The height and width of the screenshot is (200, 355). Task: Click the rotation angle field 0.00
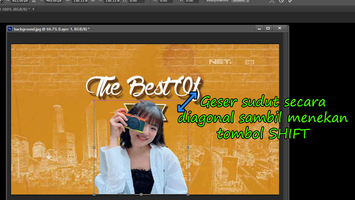pyautogui.click(x=136, y=1)
